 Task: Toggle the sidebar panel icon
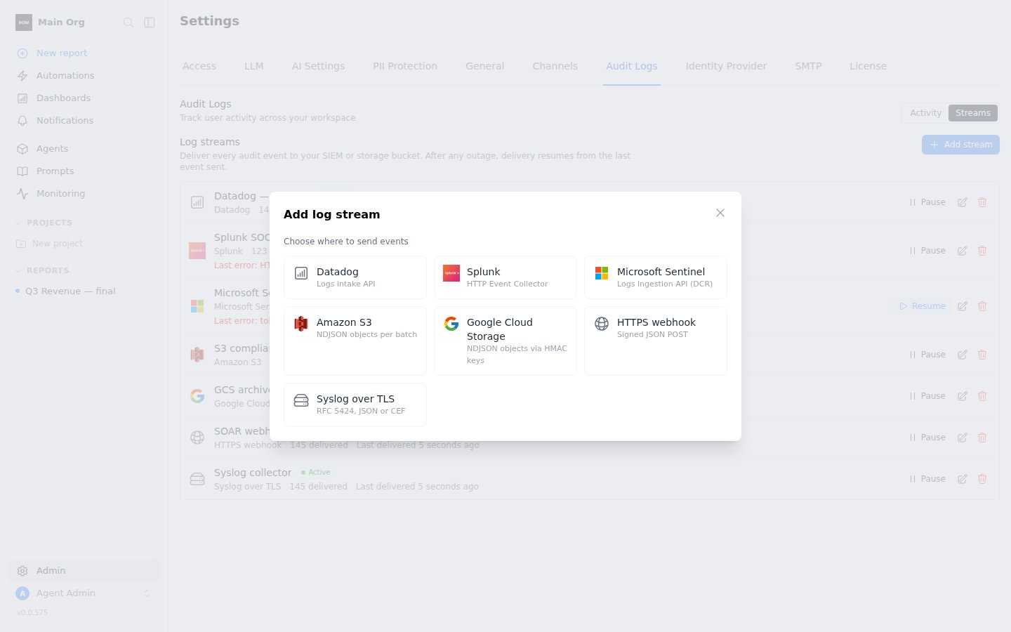pos(150,22)
